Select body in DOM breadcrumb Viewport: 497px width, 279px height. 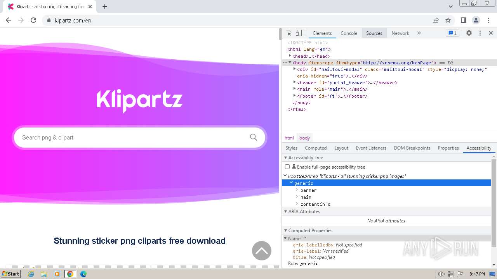[x=304, y=138]
